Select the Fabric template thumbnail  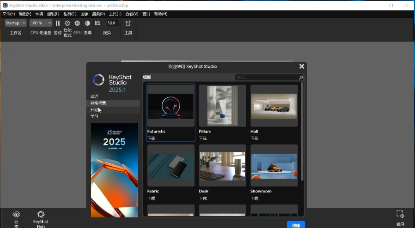(x=171, y=166)
